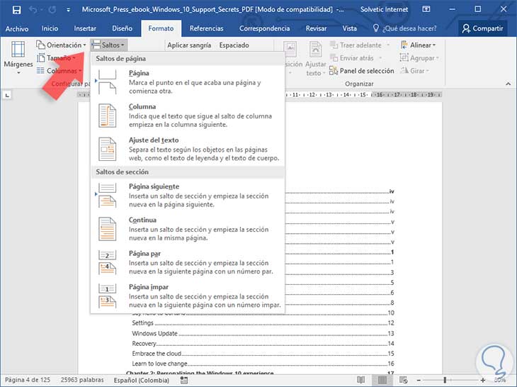Viewport: 517px width, 387px height.
Task: Click the Ribbon display options icon
Action: [x=426, y=9]
